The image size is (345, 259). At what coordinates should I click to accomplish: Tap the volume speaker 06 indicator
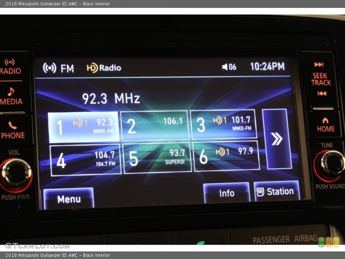click(x=229, y=67)
